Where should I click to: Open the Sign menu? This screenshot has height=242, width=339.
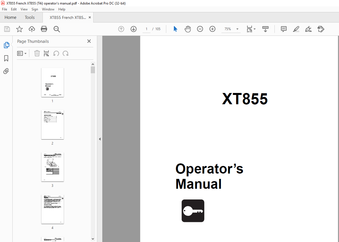(35, 9)
